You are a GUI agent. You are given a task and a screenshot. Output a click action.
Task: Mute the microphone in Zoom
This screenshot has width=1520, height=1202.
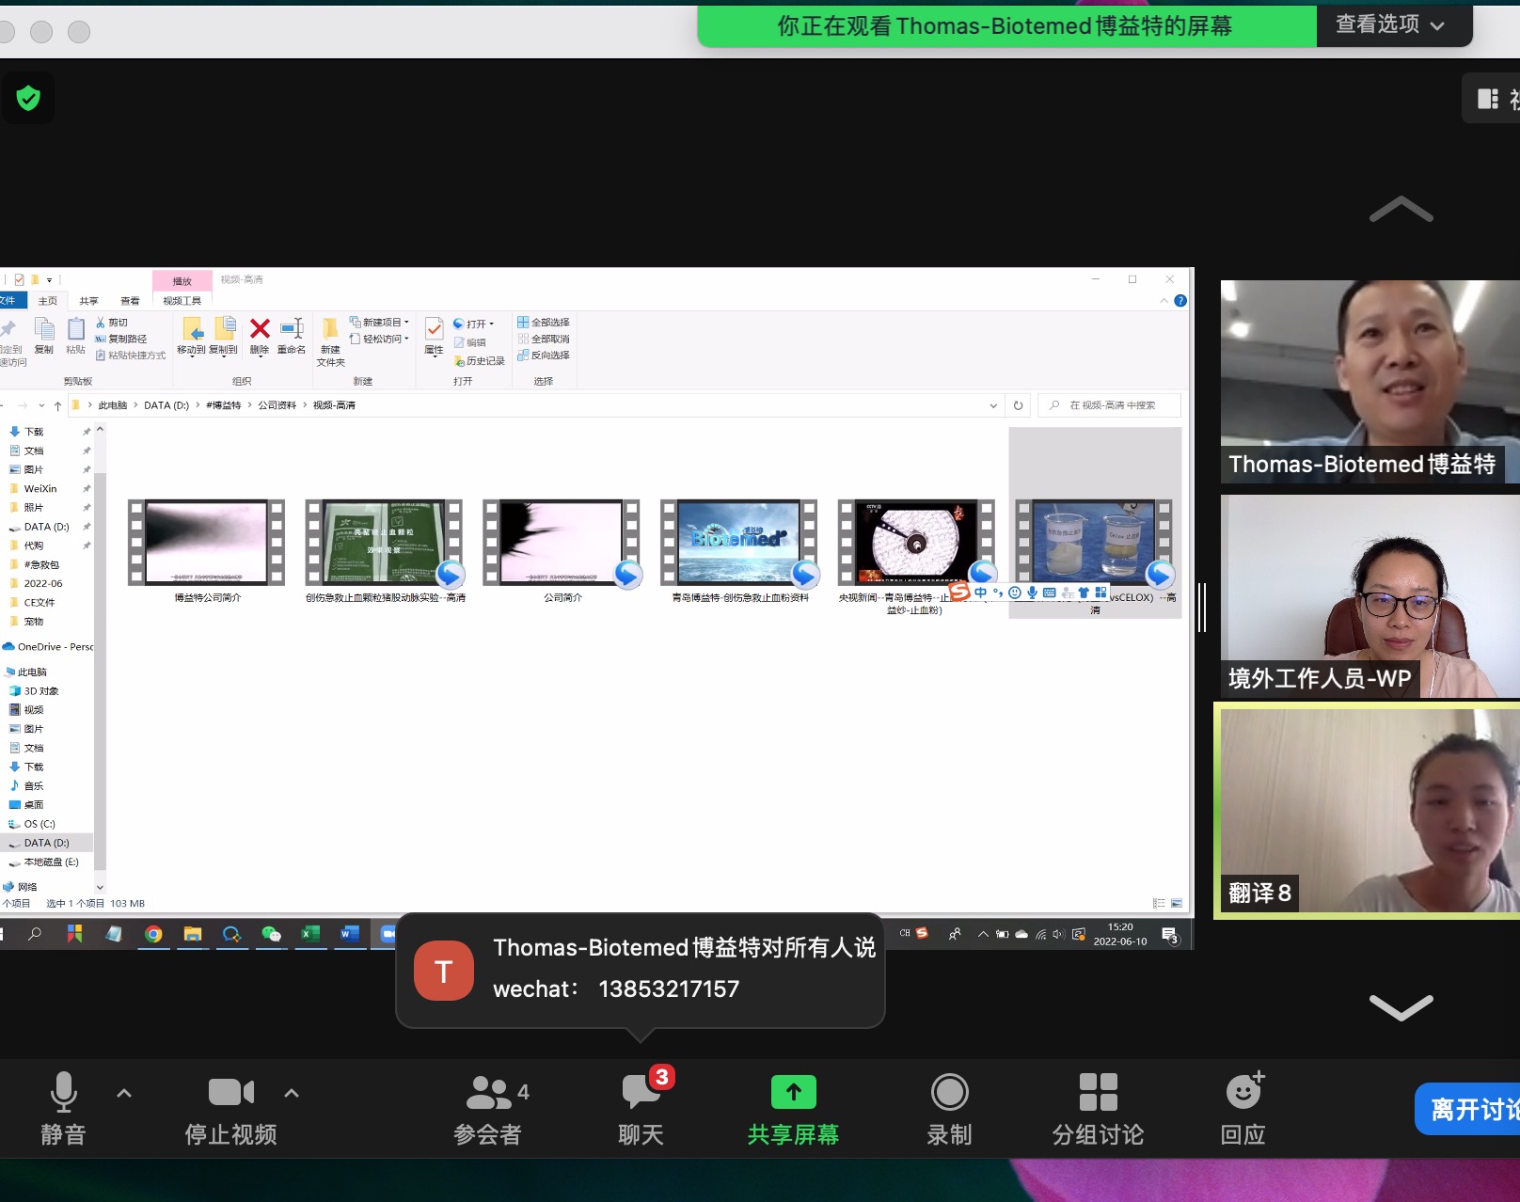coord(63,1107)
